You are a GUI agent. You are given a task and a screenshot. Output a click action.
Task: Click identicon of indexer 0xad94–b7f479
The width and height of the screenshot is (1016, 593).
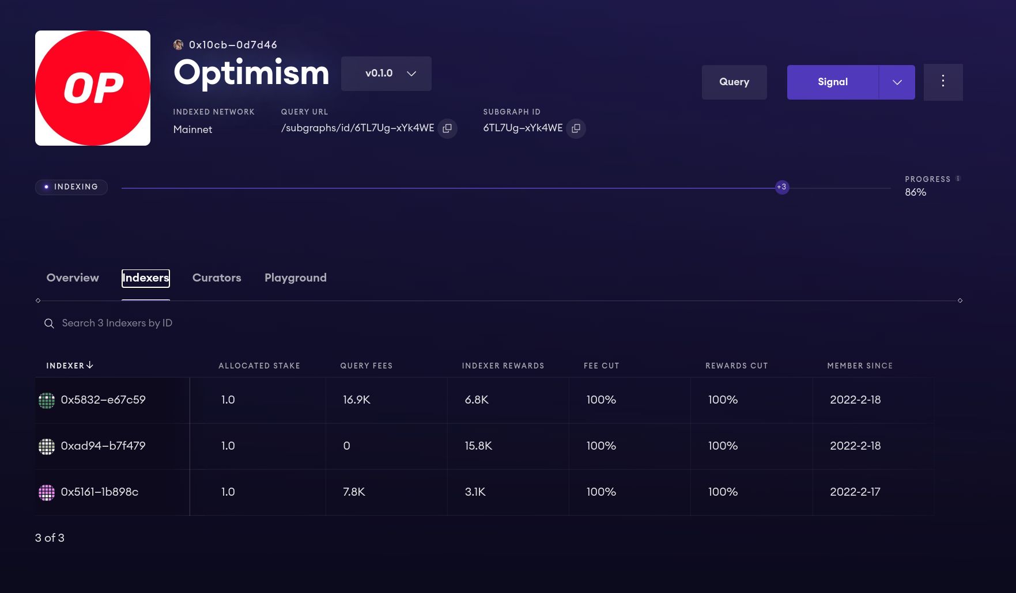[x=47, y=446]
